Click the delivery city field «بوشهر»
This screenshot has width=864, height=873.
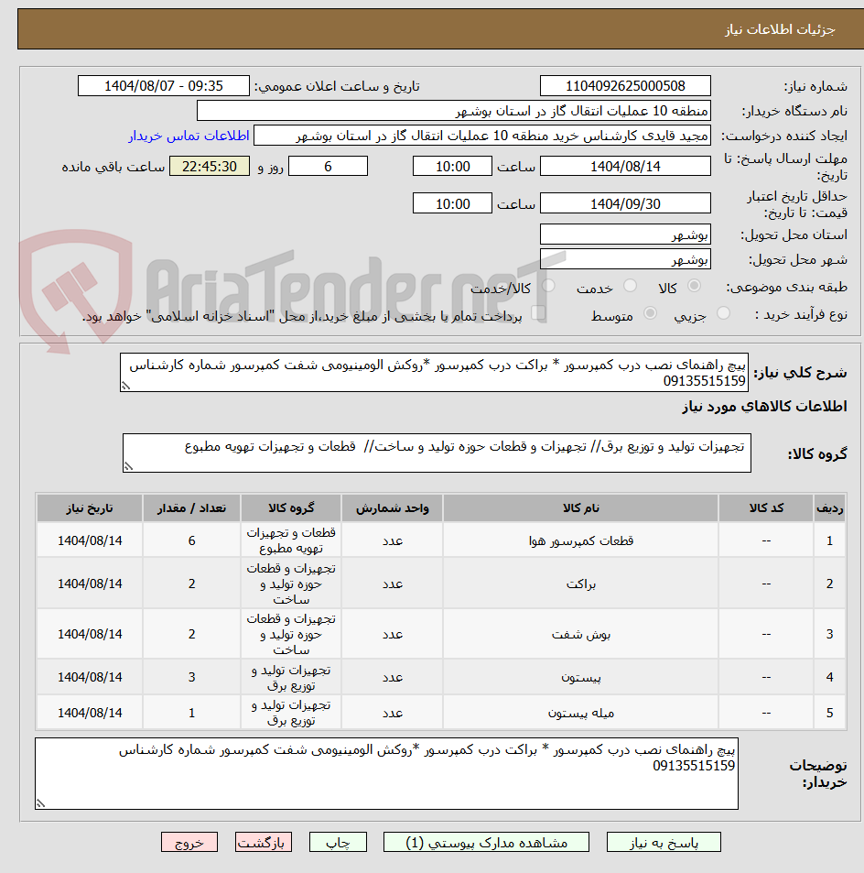coord(625,259)
